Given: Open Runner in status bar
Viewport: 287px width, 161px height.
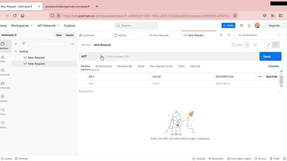Looking at the screenshot, I should coord(261,159).
